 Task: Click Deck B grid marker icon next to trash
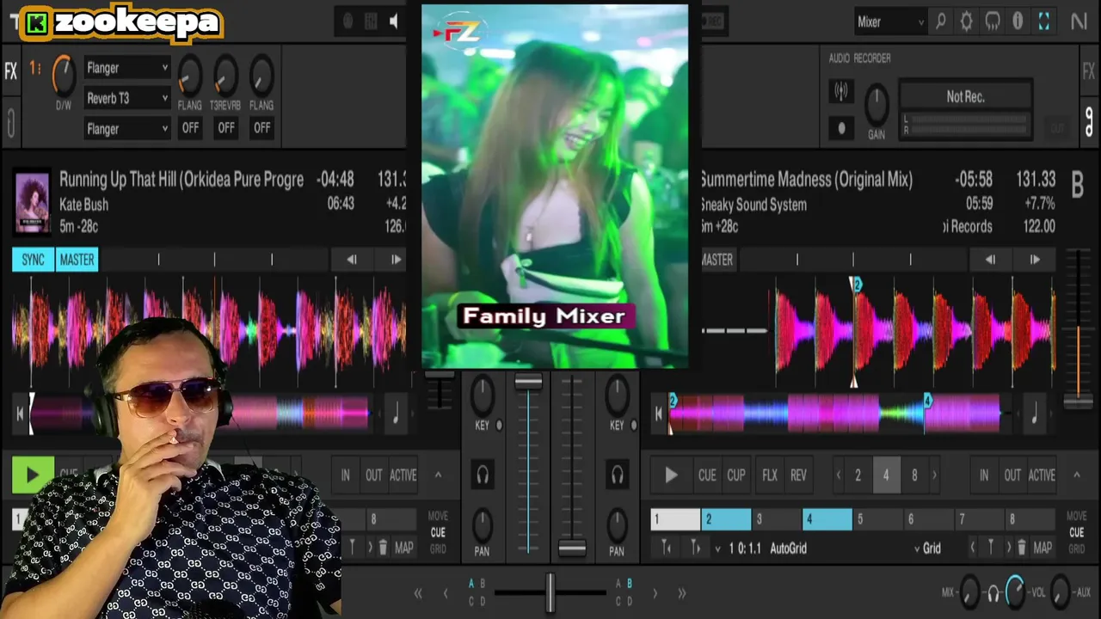click(991, 548)
